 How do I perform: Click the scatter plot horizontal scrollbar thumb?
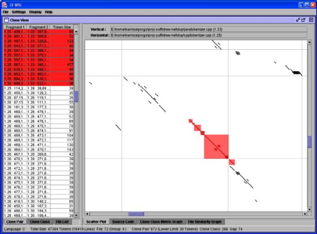pos(136,214)
